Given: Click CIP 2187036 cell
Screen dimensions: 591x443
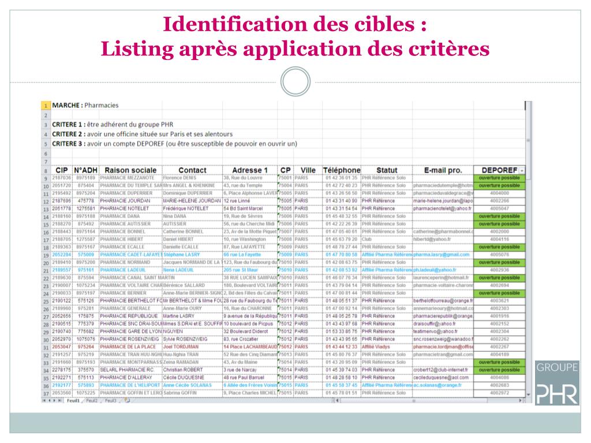Looking at the screenshot, I should [x=61, y=178].
